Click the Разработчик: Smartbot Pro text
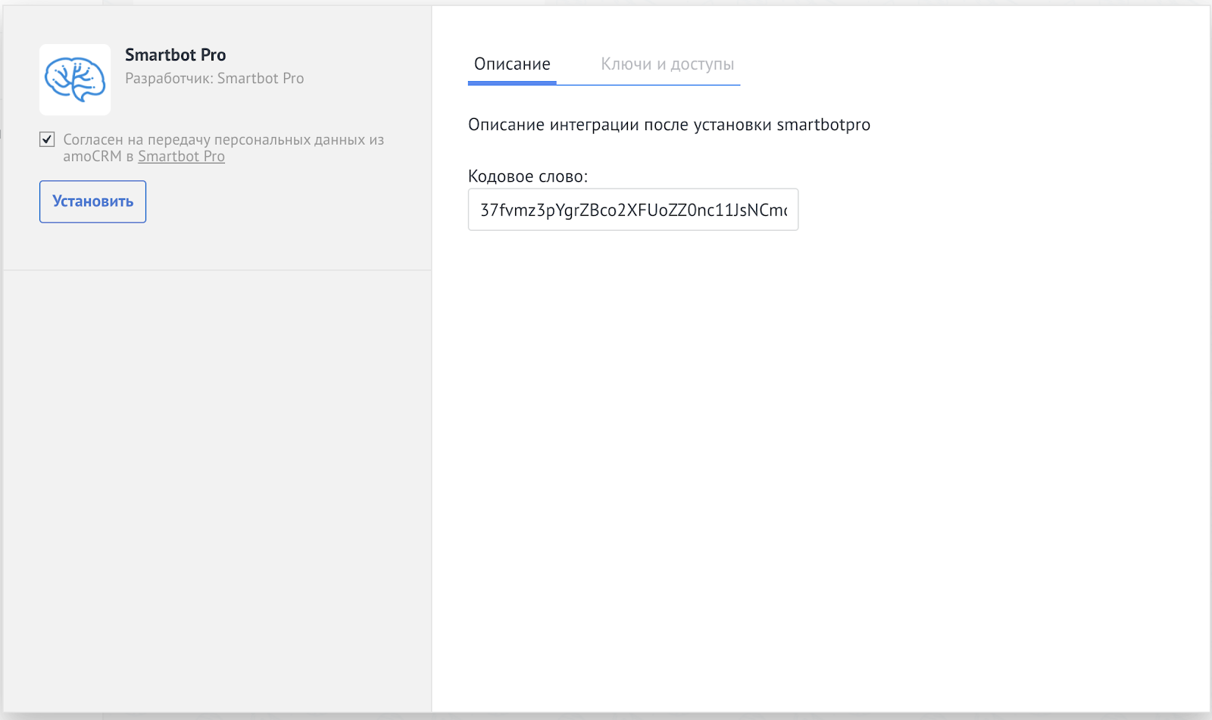 click(x=214, y=79)
